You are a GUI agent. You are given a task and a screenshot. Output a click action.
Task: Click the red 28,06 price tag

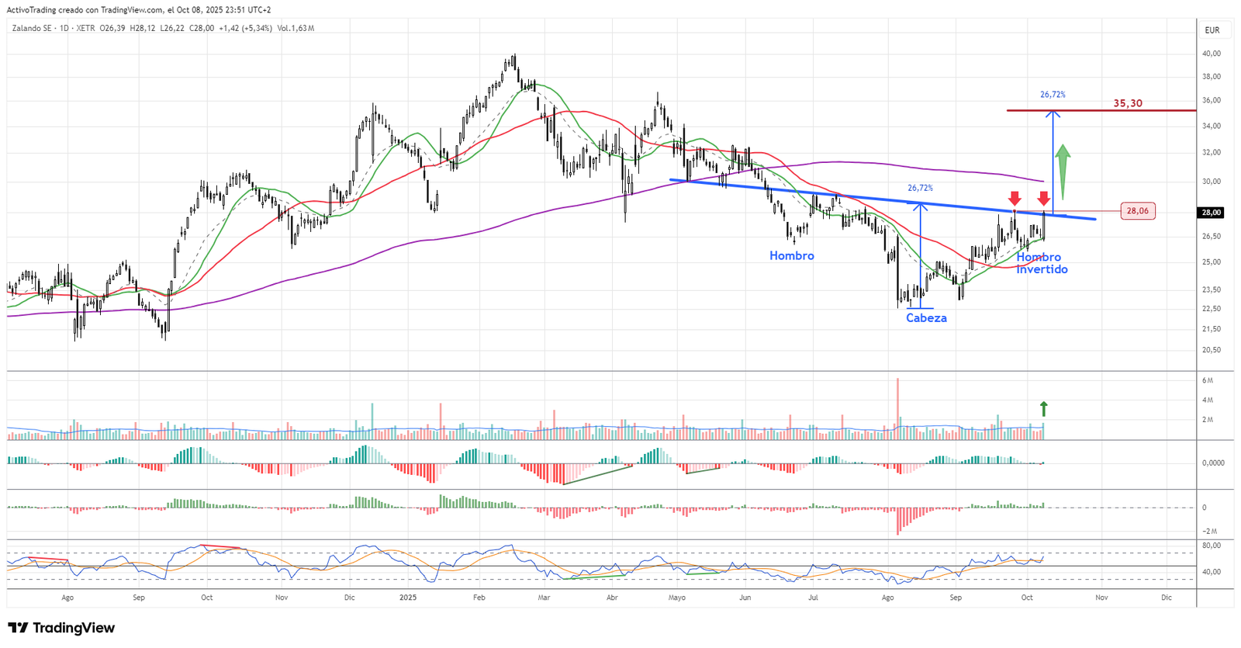(1137, 211)
